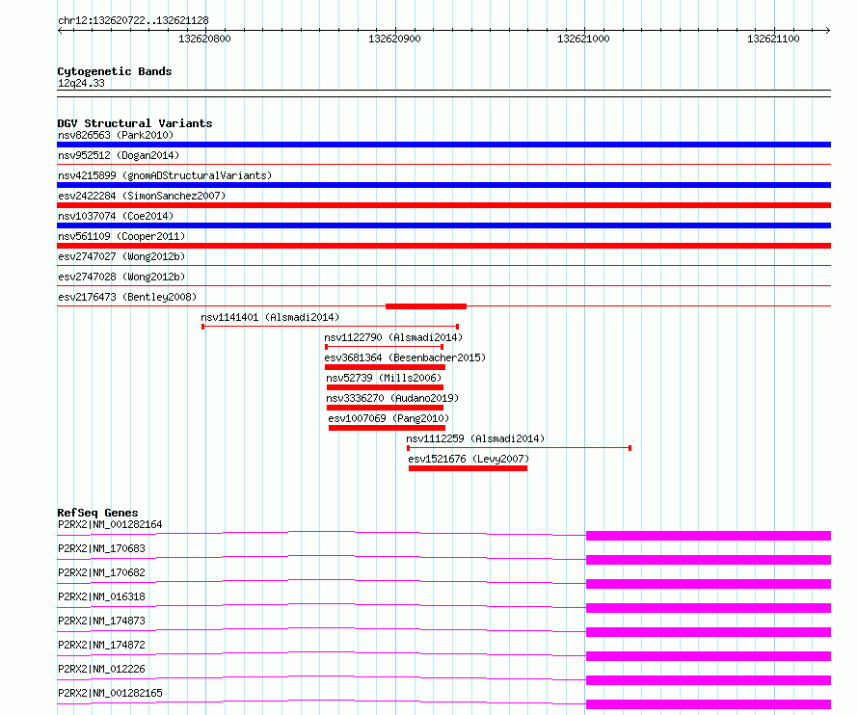Click magenta exon of P2RX2|NM_001282164
Screen dimensions: 858x715
709,536
